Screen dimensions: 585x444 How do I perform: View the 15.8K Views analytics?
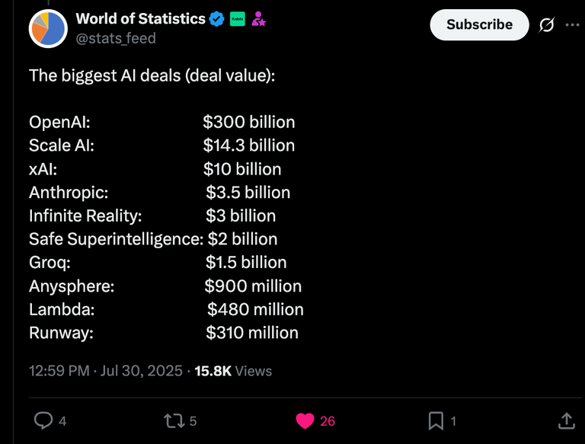click(x=233, y=371)
